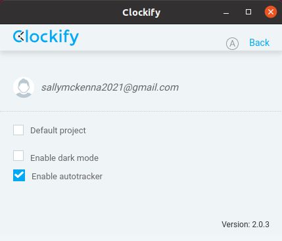
Task: Click the clock-hands C glyph of the logo
Action: tap(18, 36)
